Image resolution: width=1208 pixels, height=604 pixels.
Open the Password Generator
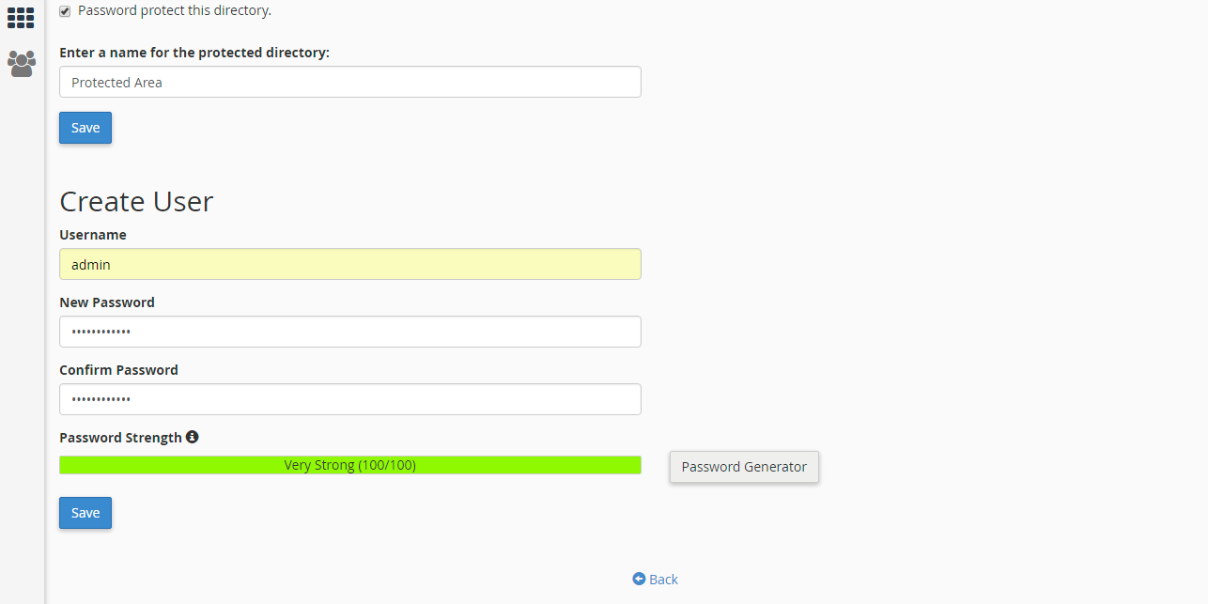coord(744,467)
